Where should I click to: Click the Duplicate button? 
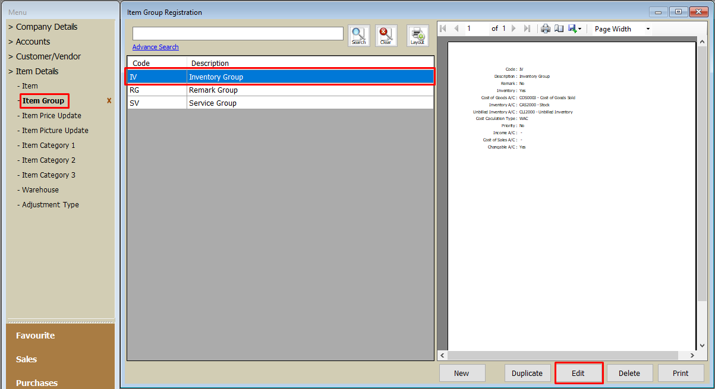[527, 373]
